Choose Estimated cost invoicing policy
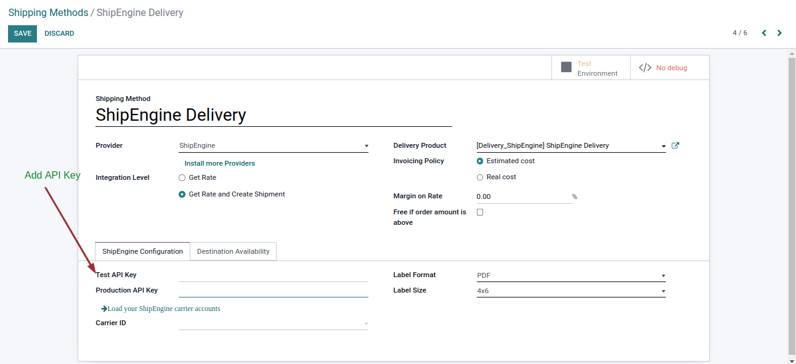The height and width of the screenshot is (364, 796). click(480, 161)
